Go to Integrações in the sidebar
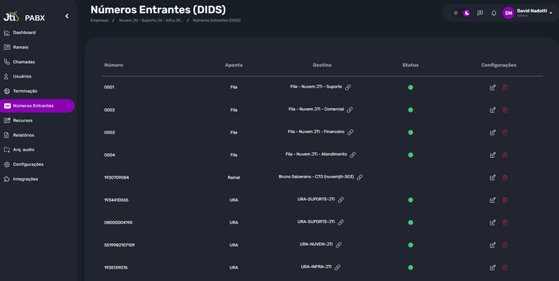The width and height of the screenshot is (559, 281). pyautogui.click(x=25, y=179)
